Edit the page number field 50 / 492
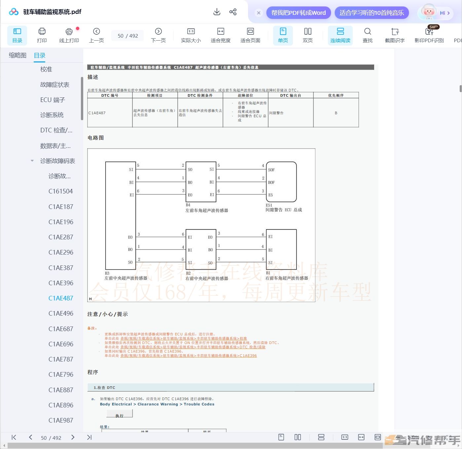The width and height of the screenshot is (462, 449). click(x=128, y=36)
